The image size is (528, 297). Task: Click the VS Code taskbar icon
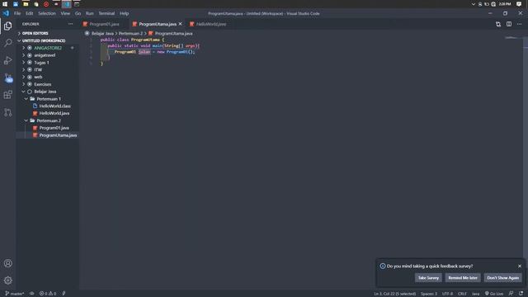(x=66, y=4)
